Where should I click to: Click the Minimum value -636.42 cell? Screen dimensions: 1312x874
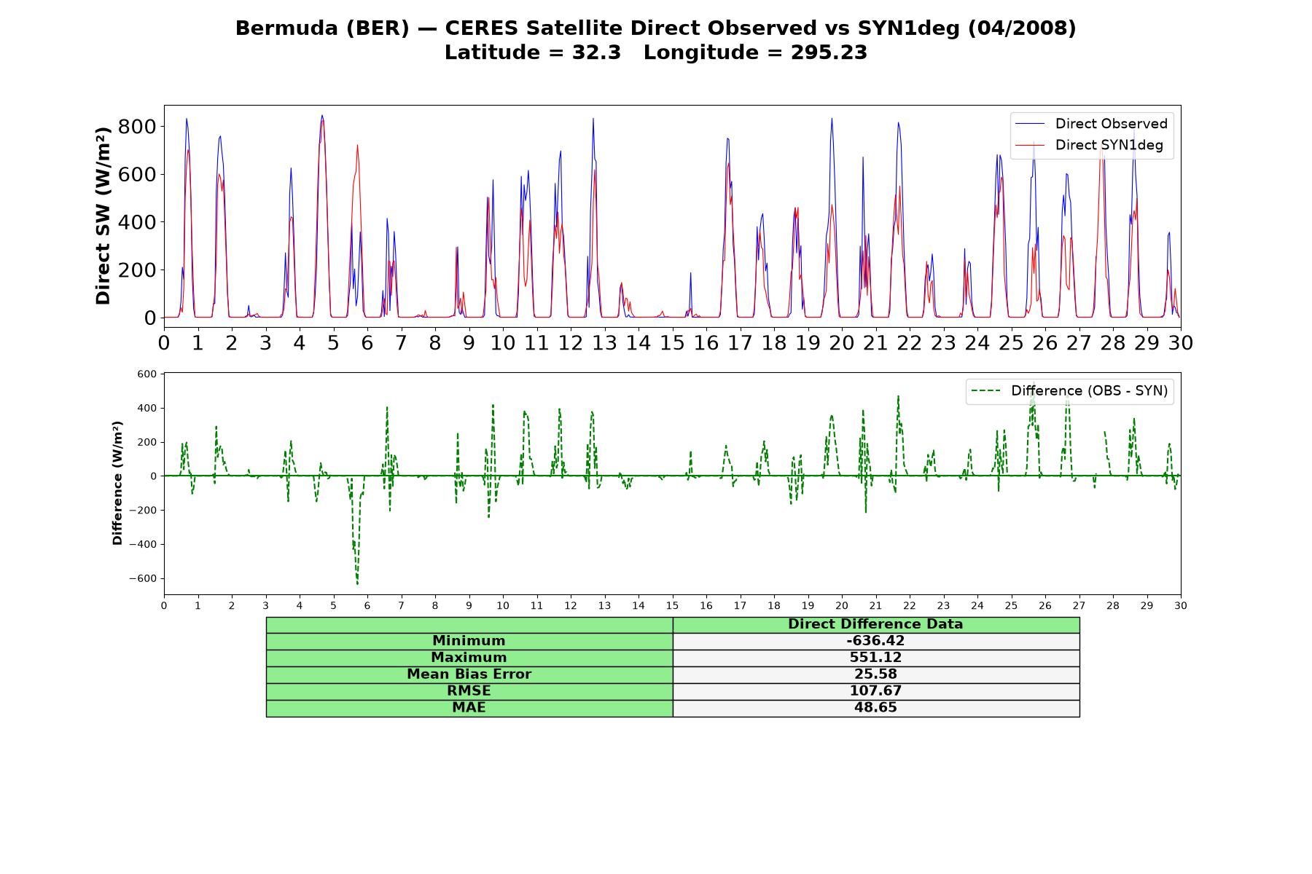coord(876,641)
